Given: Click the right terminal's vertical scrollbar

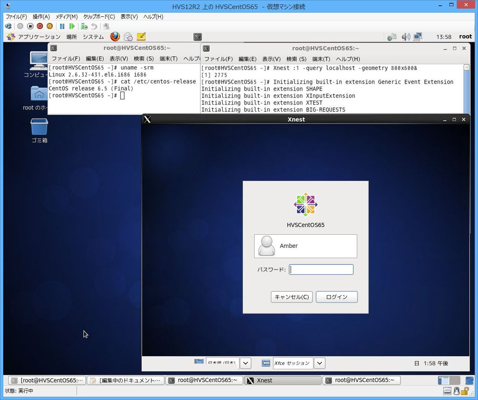Looking at the screenshot, I should [x=466, y=89].
